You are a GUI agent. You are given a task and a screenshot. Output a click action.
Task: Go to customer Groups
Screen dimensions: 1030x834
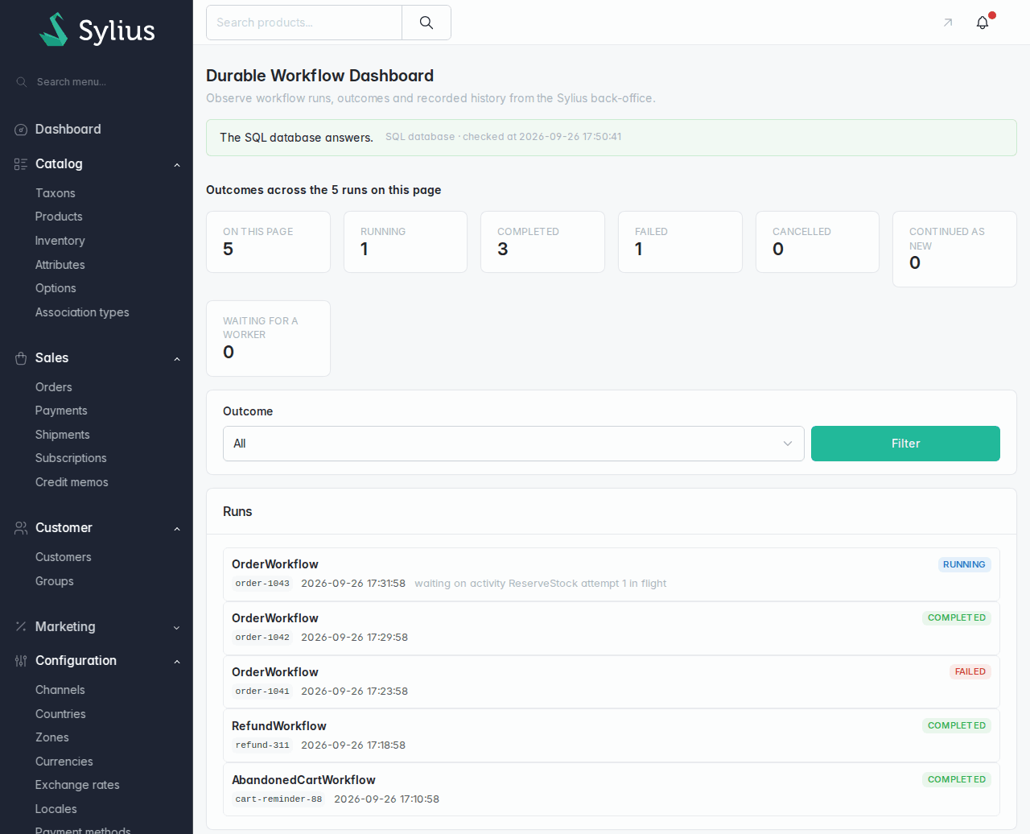coord(55,581)
